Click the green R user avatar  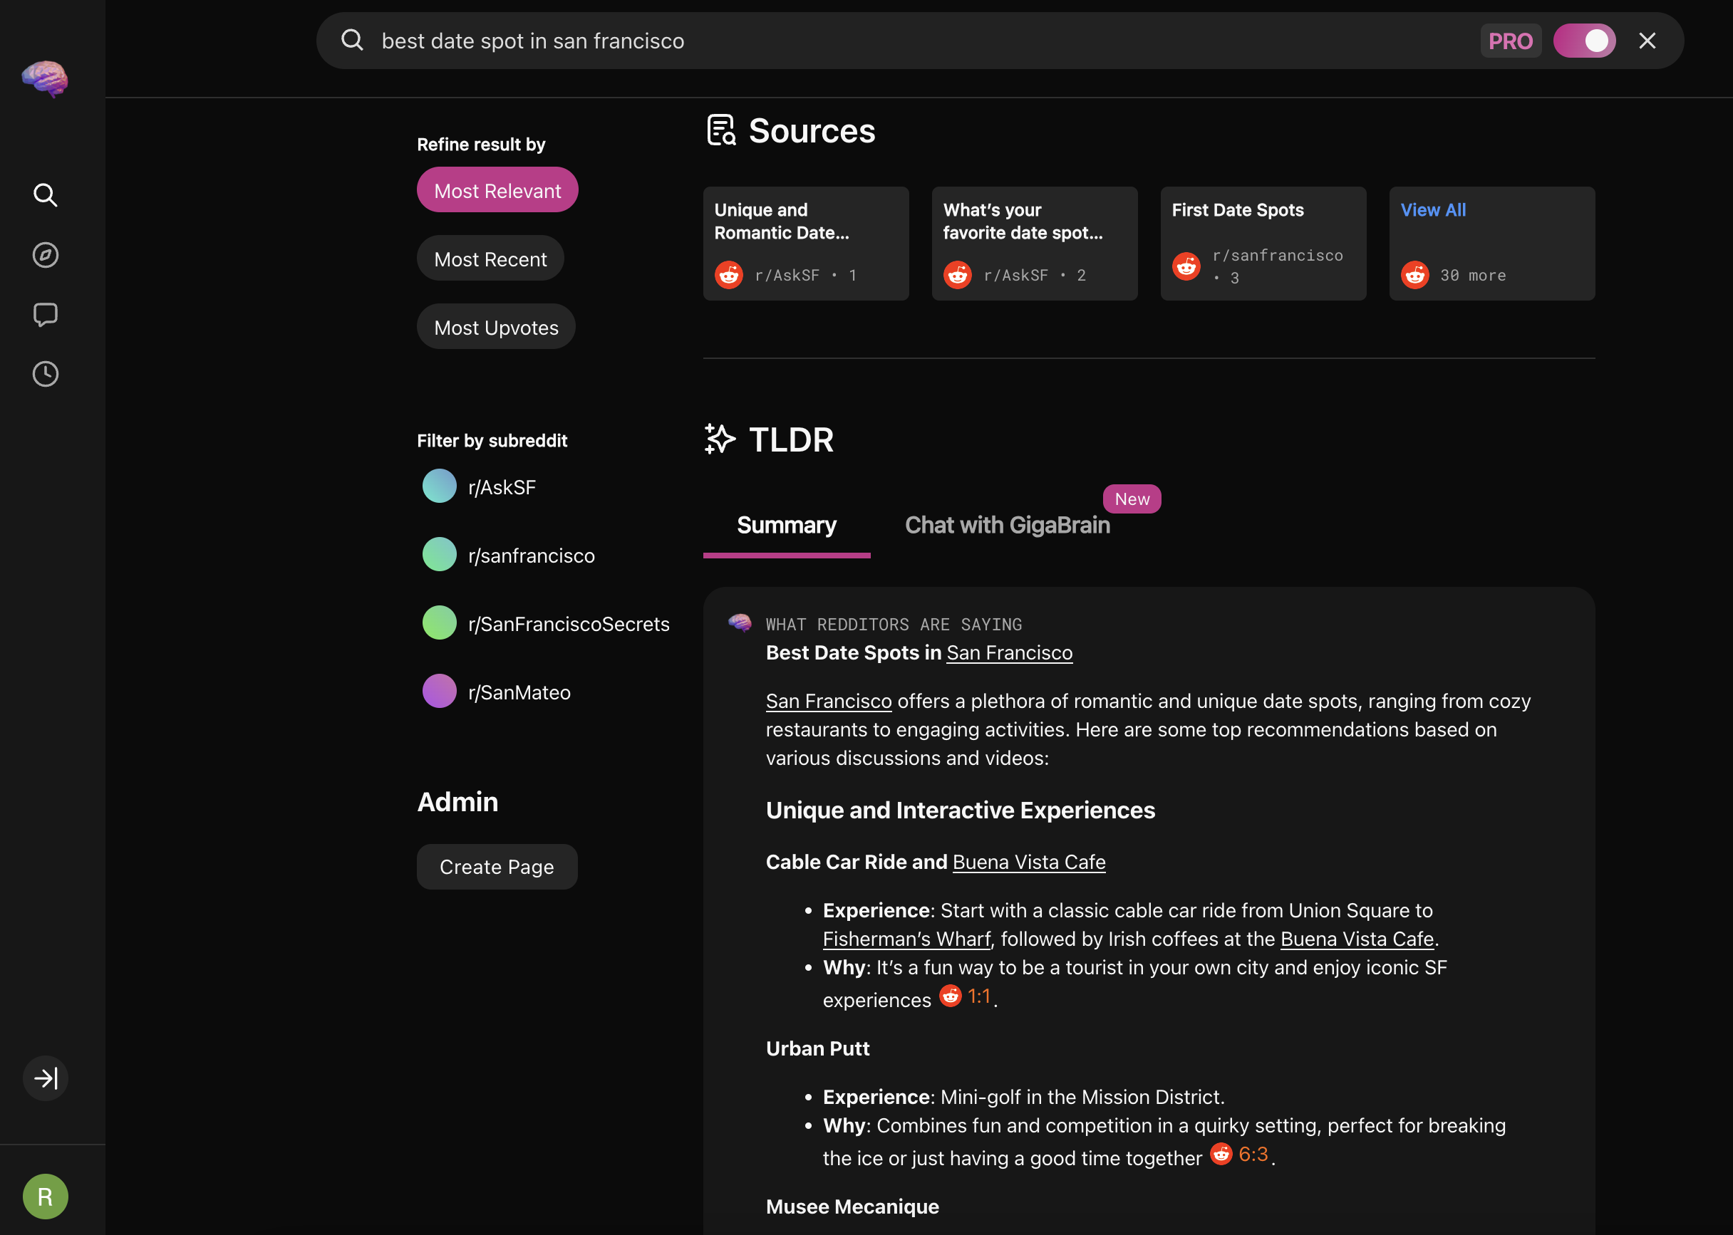[x=45, y=1195]
